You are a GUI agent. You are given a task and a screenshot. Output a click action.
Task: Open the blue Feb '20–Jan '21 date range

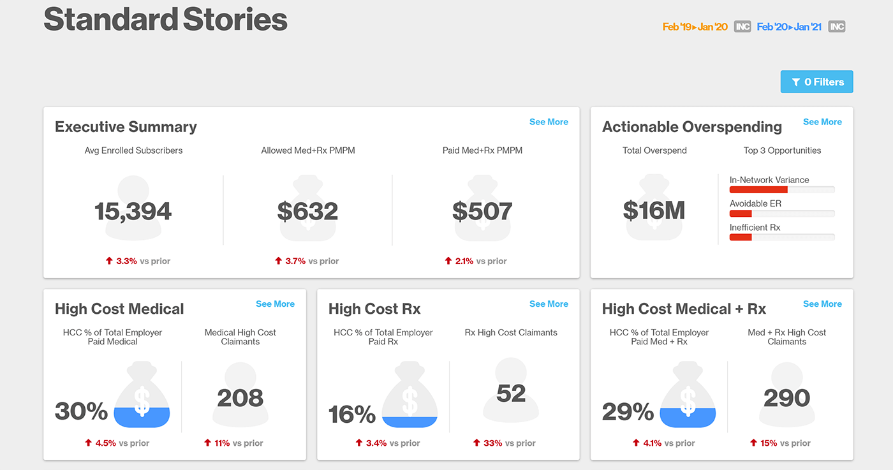click(x=789, y=27)
